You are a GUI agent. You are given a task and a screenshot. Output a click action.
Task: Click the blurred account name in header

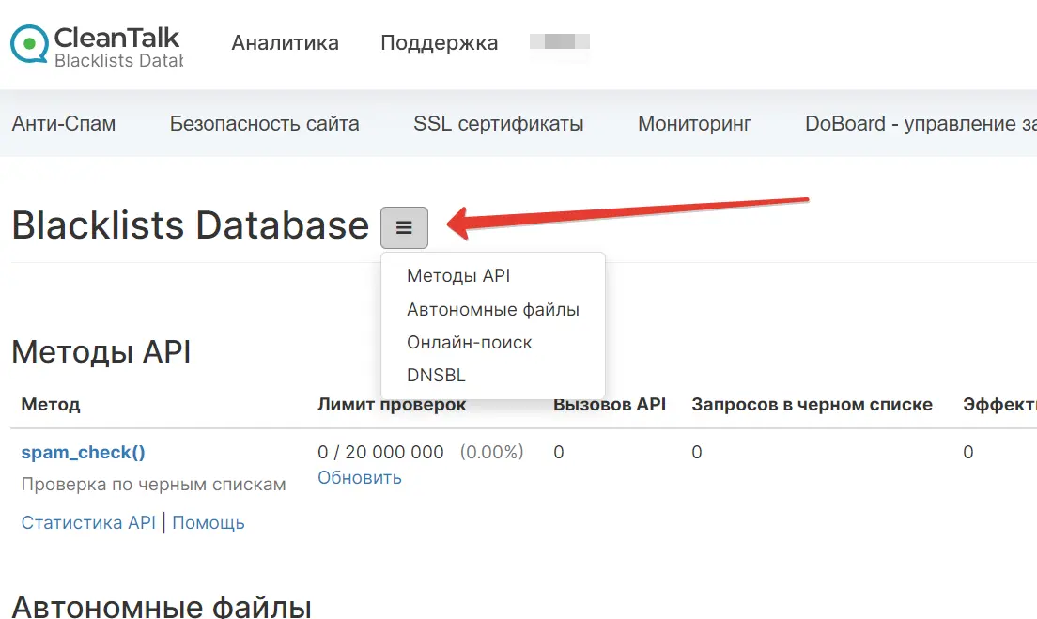pyautogui.click(x=560, y=41)
